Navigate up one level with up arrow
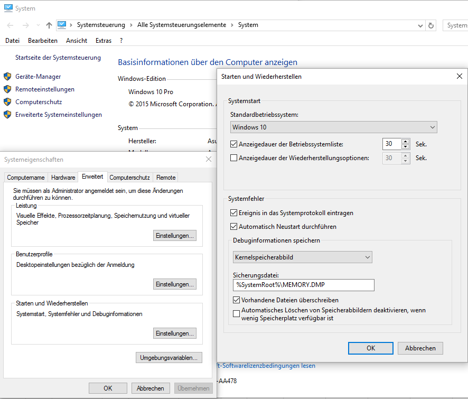Screen dimensions: 468x399 pyautogui.click(x=49, y=25)
